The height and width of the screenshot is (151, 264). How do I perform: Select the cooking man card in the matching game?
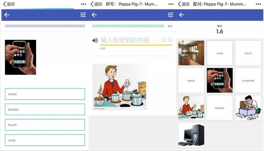(x=191, y=108)
